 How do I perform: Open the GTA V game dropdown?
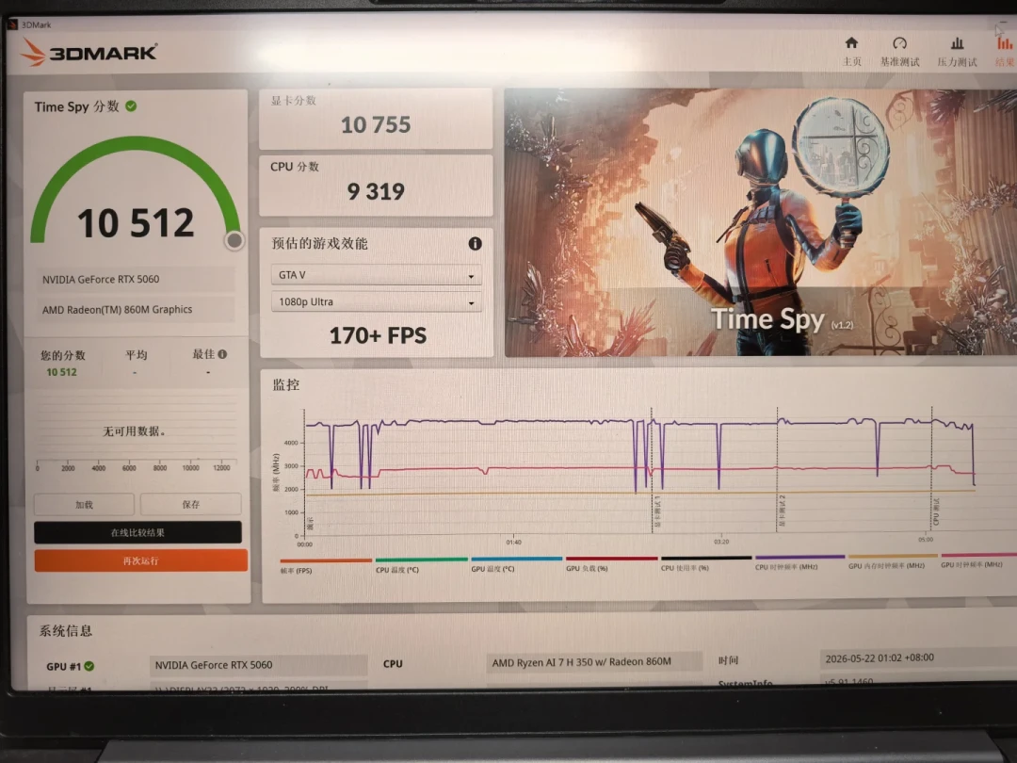coord(376,275)
